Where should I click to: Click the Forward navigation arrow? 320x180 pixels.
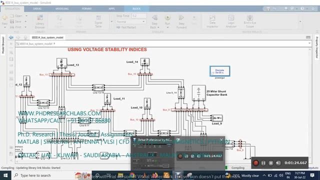click(x=18, y=37)
